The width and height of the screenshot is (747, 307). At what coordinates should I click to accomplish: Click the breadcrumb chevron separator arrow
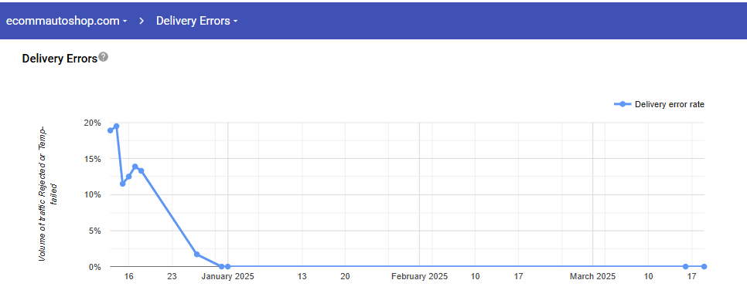[142, 22]
